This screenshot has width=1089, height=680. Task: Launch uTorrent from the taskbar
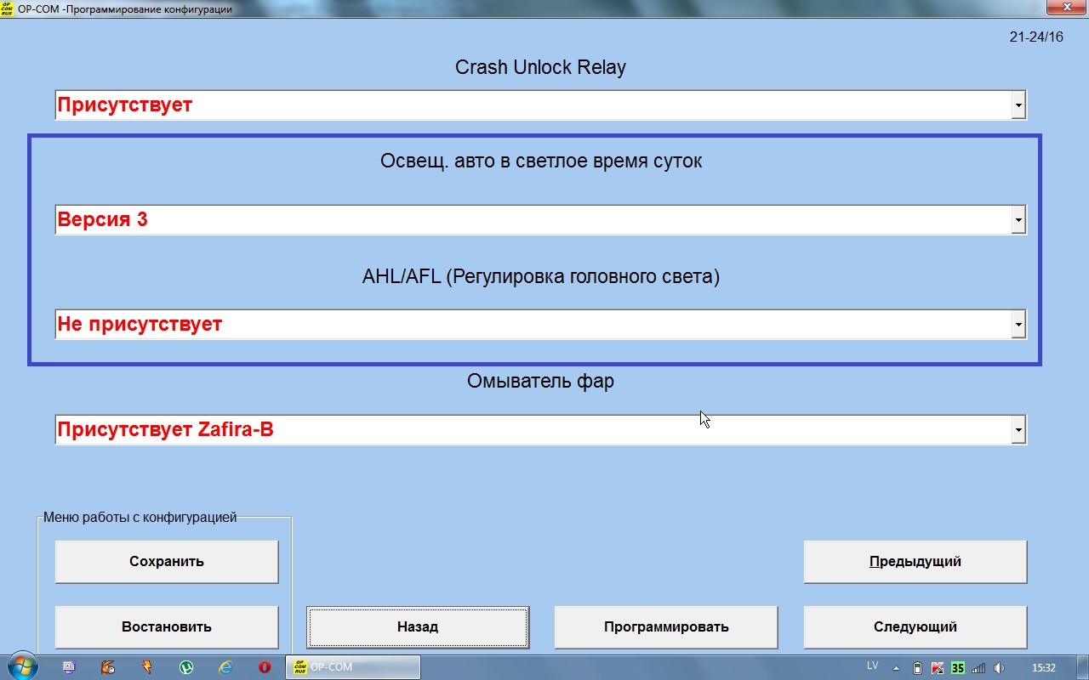point(185,667)
